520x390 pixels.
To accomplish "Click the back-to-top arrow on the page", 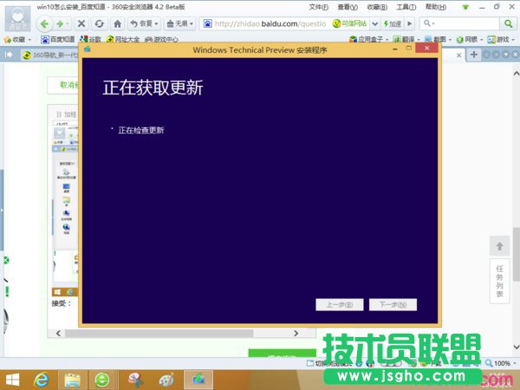I will pos(499,246).
